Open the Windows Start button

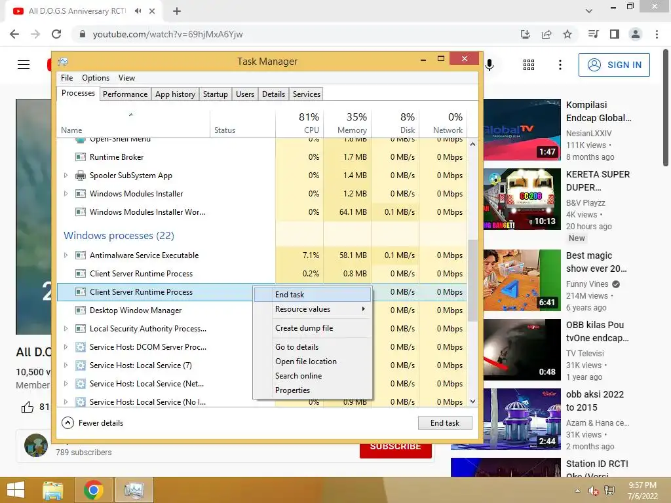(16, 490)
